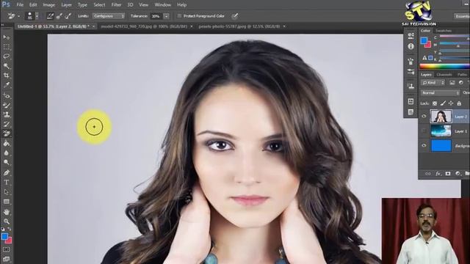Select the Rectangular Marquee tool
Screen dimensions: 470x264
pyautogui.click(x=7, y=47)
